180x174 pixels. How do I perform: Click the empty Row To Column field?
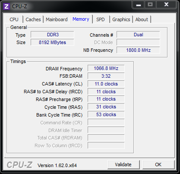pos(106,146)
